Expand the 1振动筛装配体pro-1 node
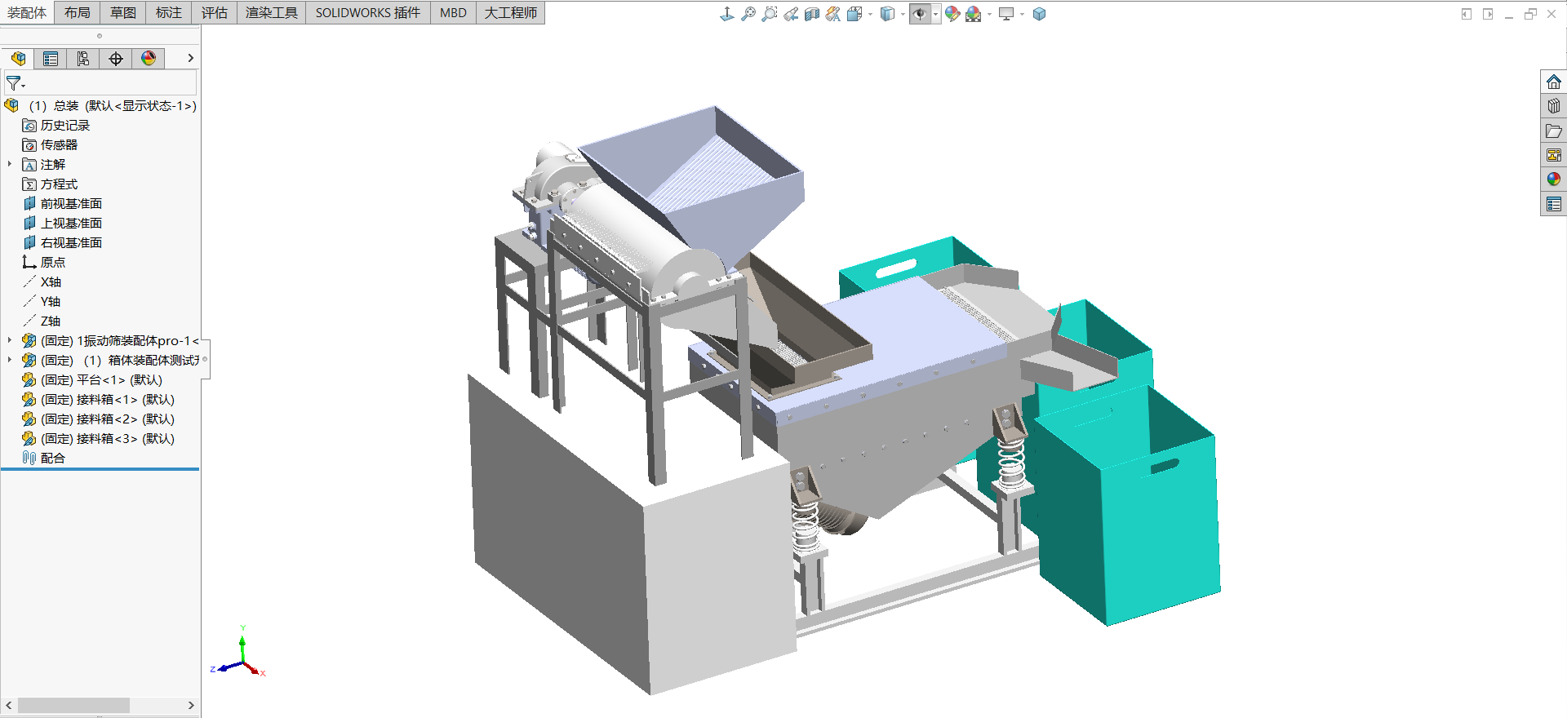This screenshot has height=718, width=1567. click(x=10, y=340)
